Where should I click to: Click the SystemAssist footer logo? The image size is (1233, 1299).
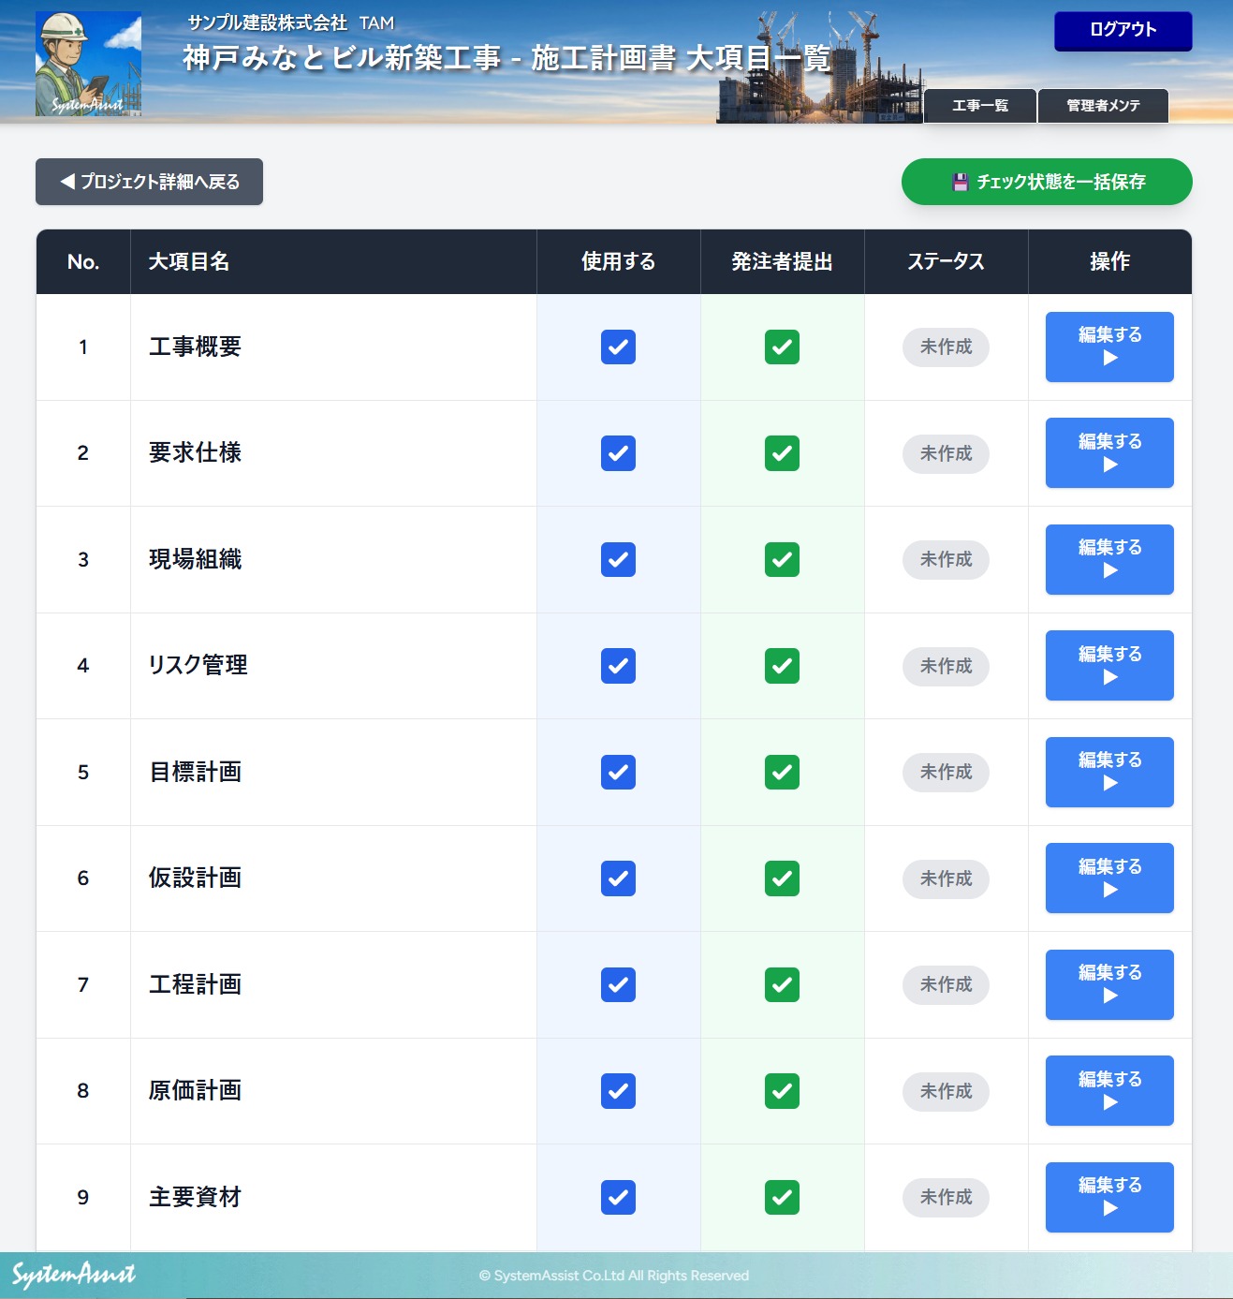click(74, 1275)
